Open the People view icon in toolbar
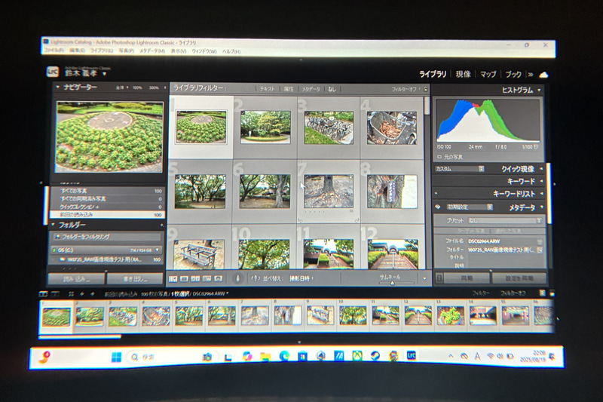603x402 pixels. (219, 278)
